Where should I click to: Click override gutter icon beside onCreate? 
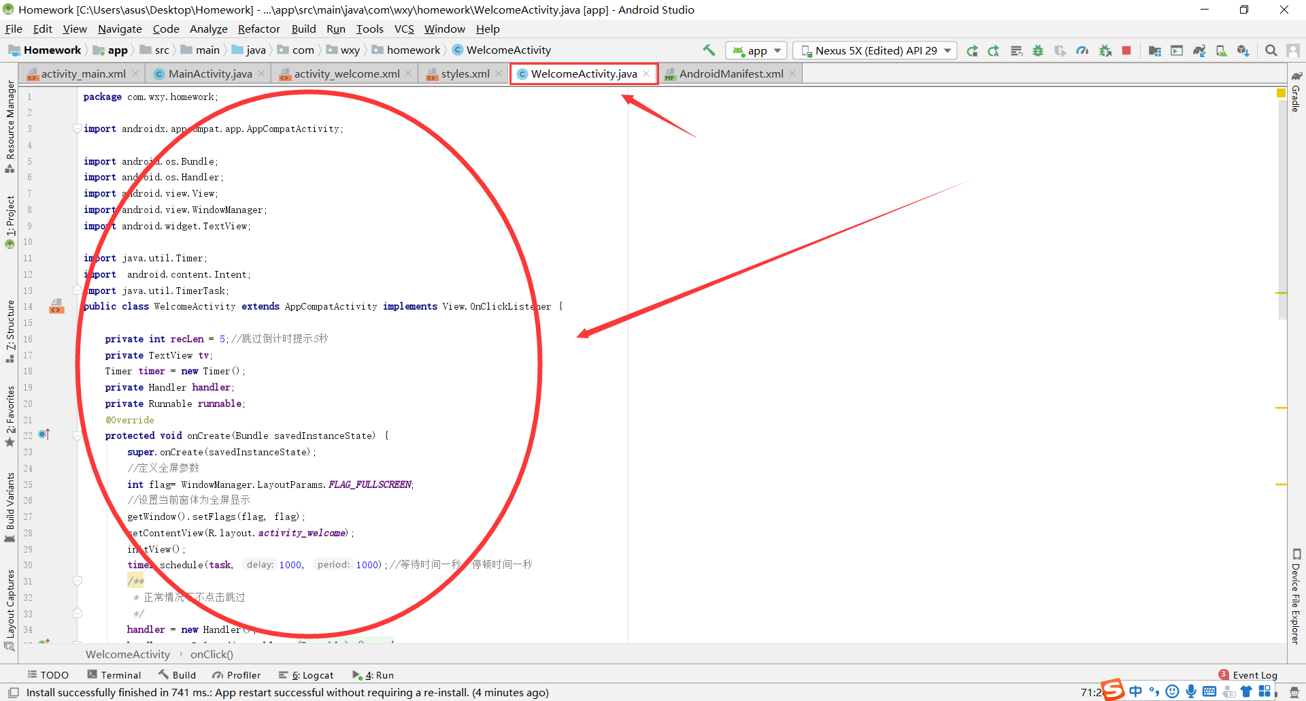(44, 435)
